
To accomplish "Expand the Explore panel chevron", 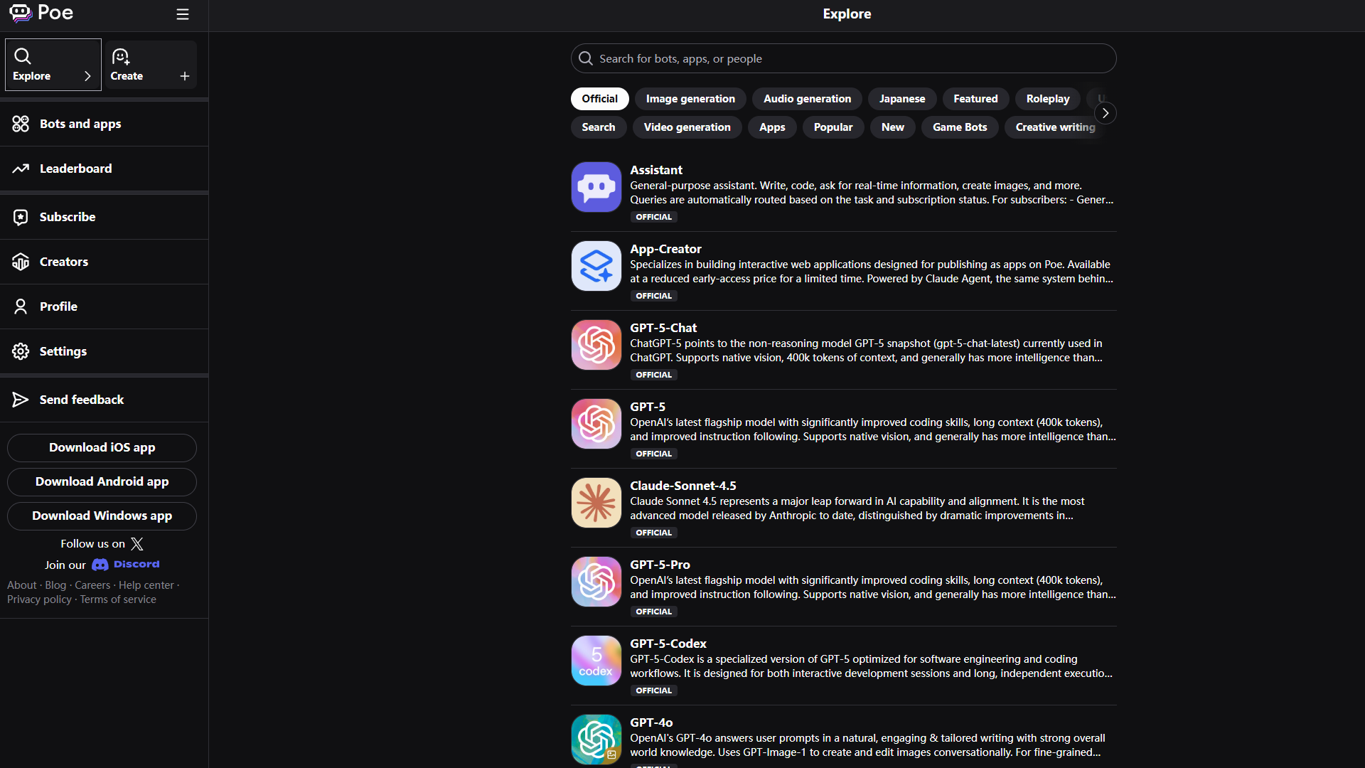I will [x=87, y=76].
